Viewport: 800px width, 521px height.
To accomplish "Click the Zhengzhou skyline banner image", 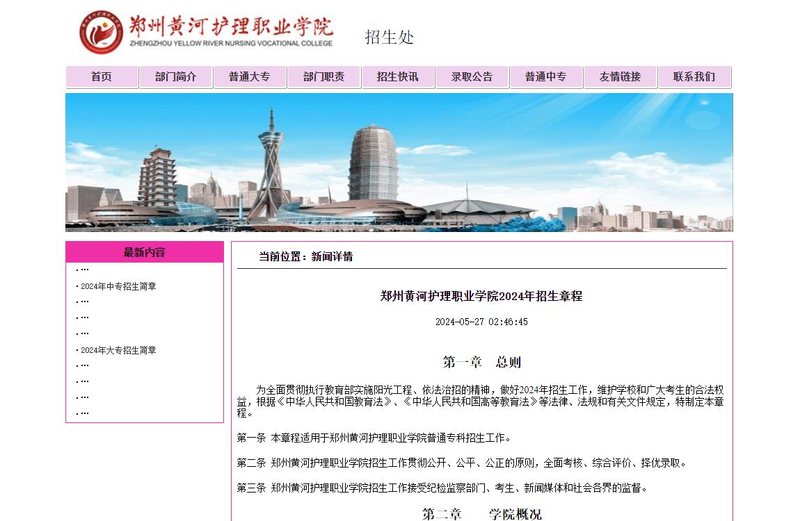I will (x=399, y=163).
